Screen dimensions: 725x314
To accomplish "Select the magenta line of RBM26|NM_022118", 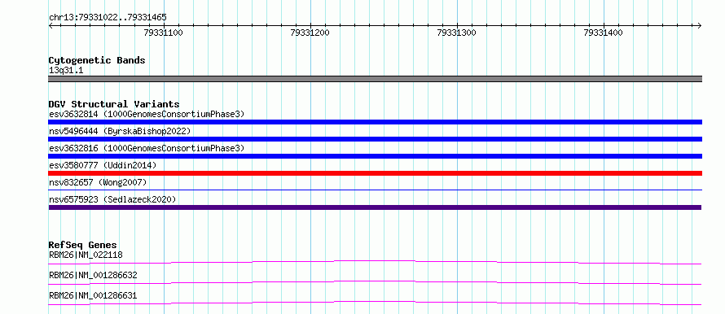I will [x=375, y=262].
